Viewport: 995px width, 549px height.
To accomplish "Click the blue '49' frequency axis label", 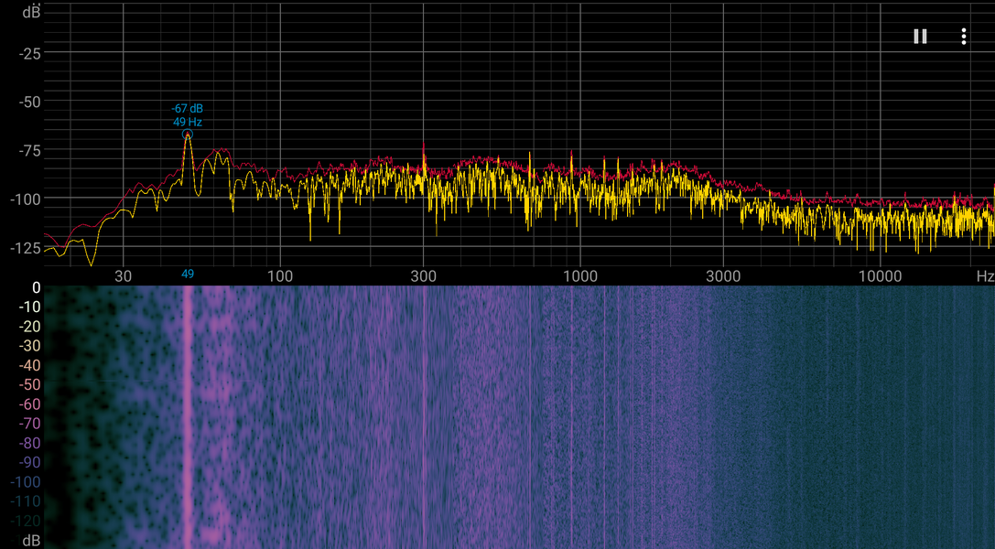I will point(188,274).
